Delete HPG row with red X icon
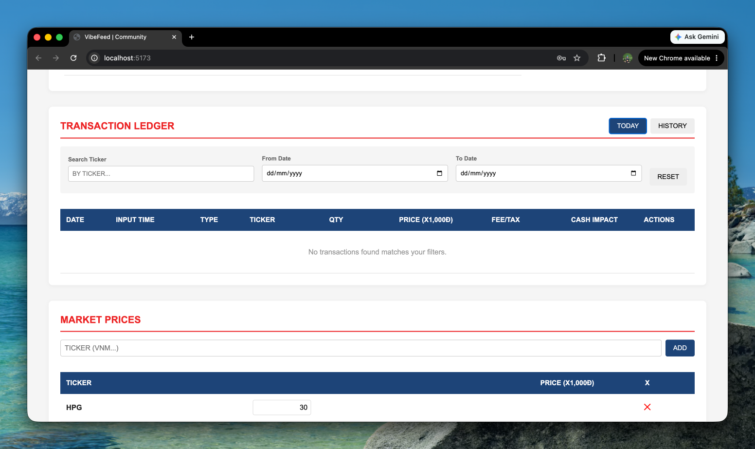Image resolution: width=755 pixels, height=449 pixels. click(x=647, y=407)
